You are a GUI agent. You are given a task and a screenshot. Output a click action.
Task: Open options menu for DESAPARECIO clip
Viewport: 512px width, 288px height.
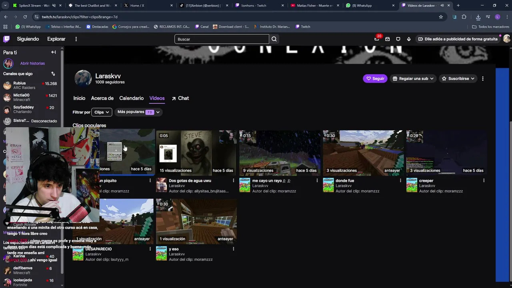tap(150, 249)
